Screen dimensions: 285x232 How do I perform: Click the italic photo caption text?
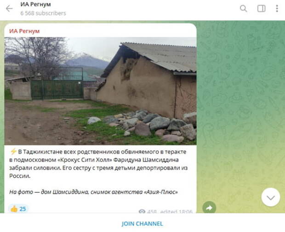click(x=93, y=192)
